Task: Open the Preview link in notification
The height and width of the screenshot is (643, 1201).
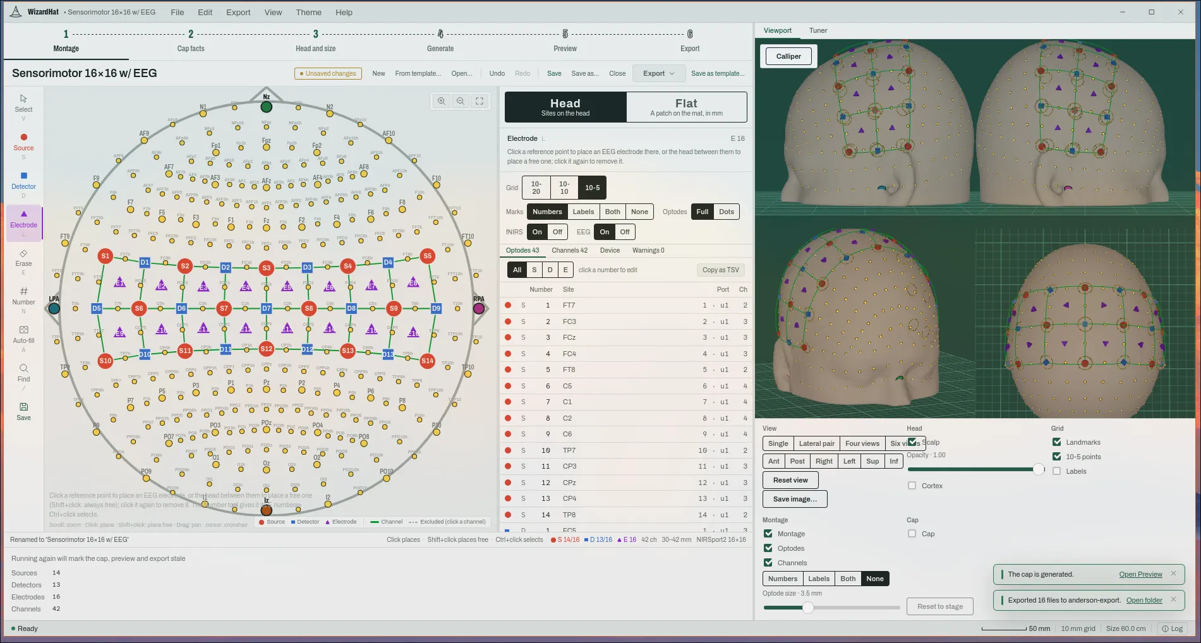Action: (1140, 574)
